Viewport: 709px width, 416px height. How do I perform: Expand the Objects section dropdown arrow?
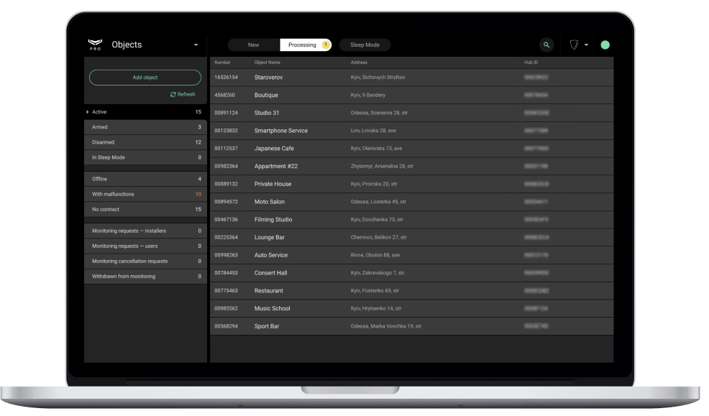tap(196, 45)
